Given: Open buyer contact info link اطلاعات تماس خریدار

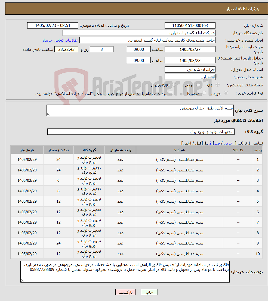Looking at the screenshot, I should tap(60, 40).
